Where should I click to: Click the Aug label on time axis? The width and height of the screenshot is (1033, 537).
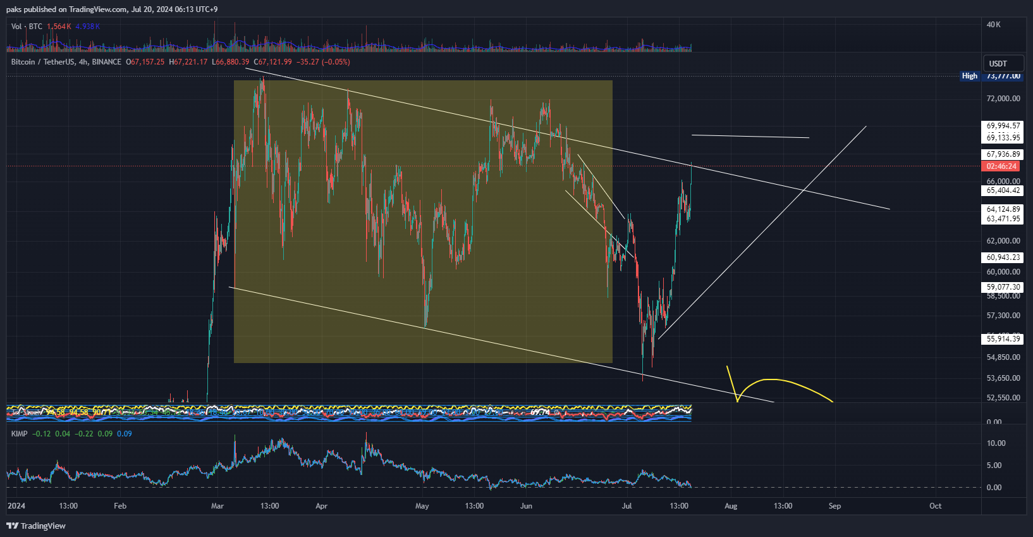(x=731, y=506)
